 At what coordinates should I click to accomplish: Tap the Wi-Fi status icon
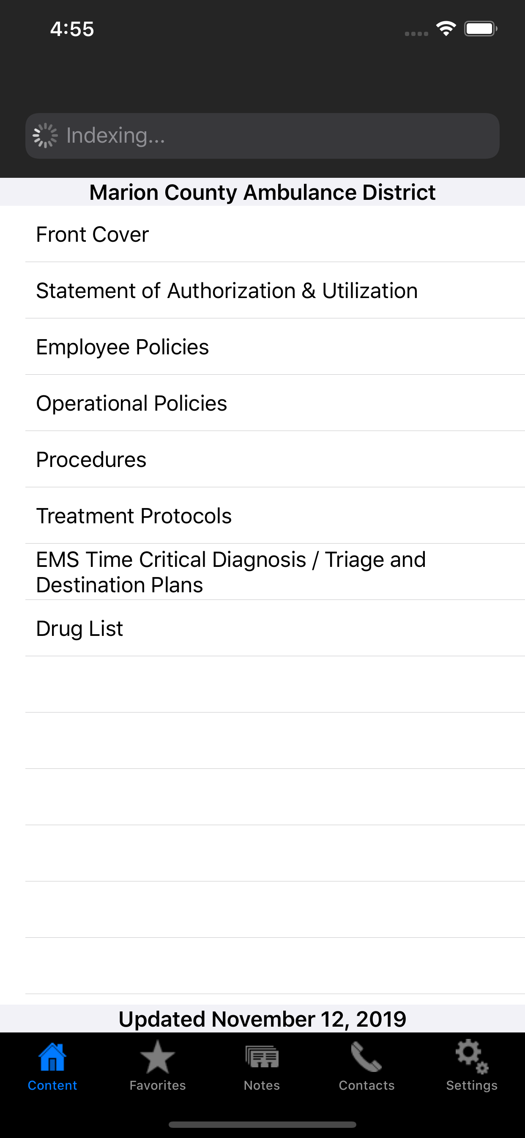[x=446, y=29]
